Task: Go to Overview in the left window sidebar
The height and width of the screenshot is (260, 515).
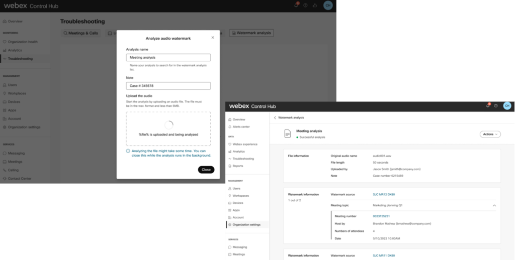Action: pos(13,21)
